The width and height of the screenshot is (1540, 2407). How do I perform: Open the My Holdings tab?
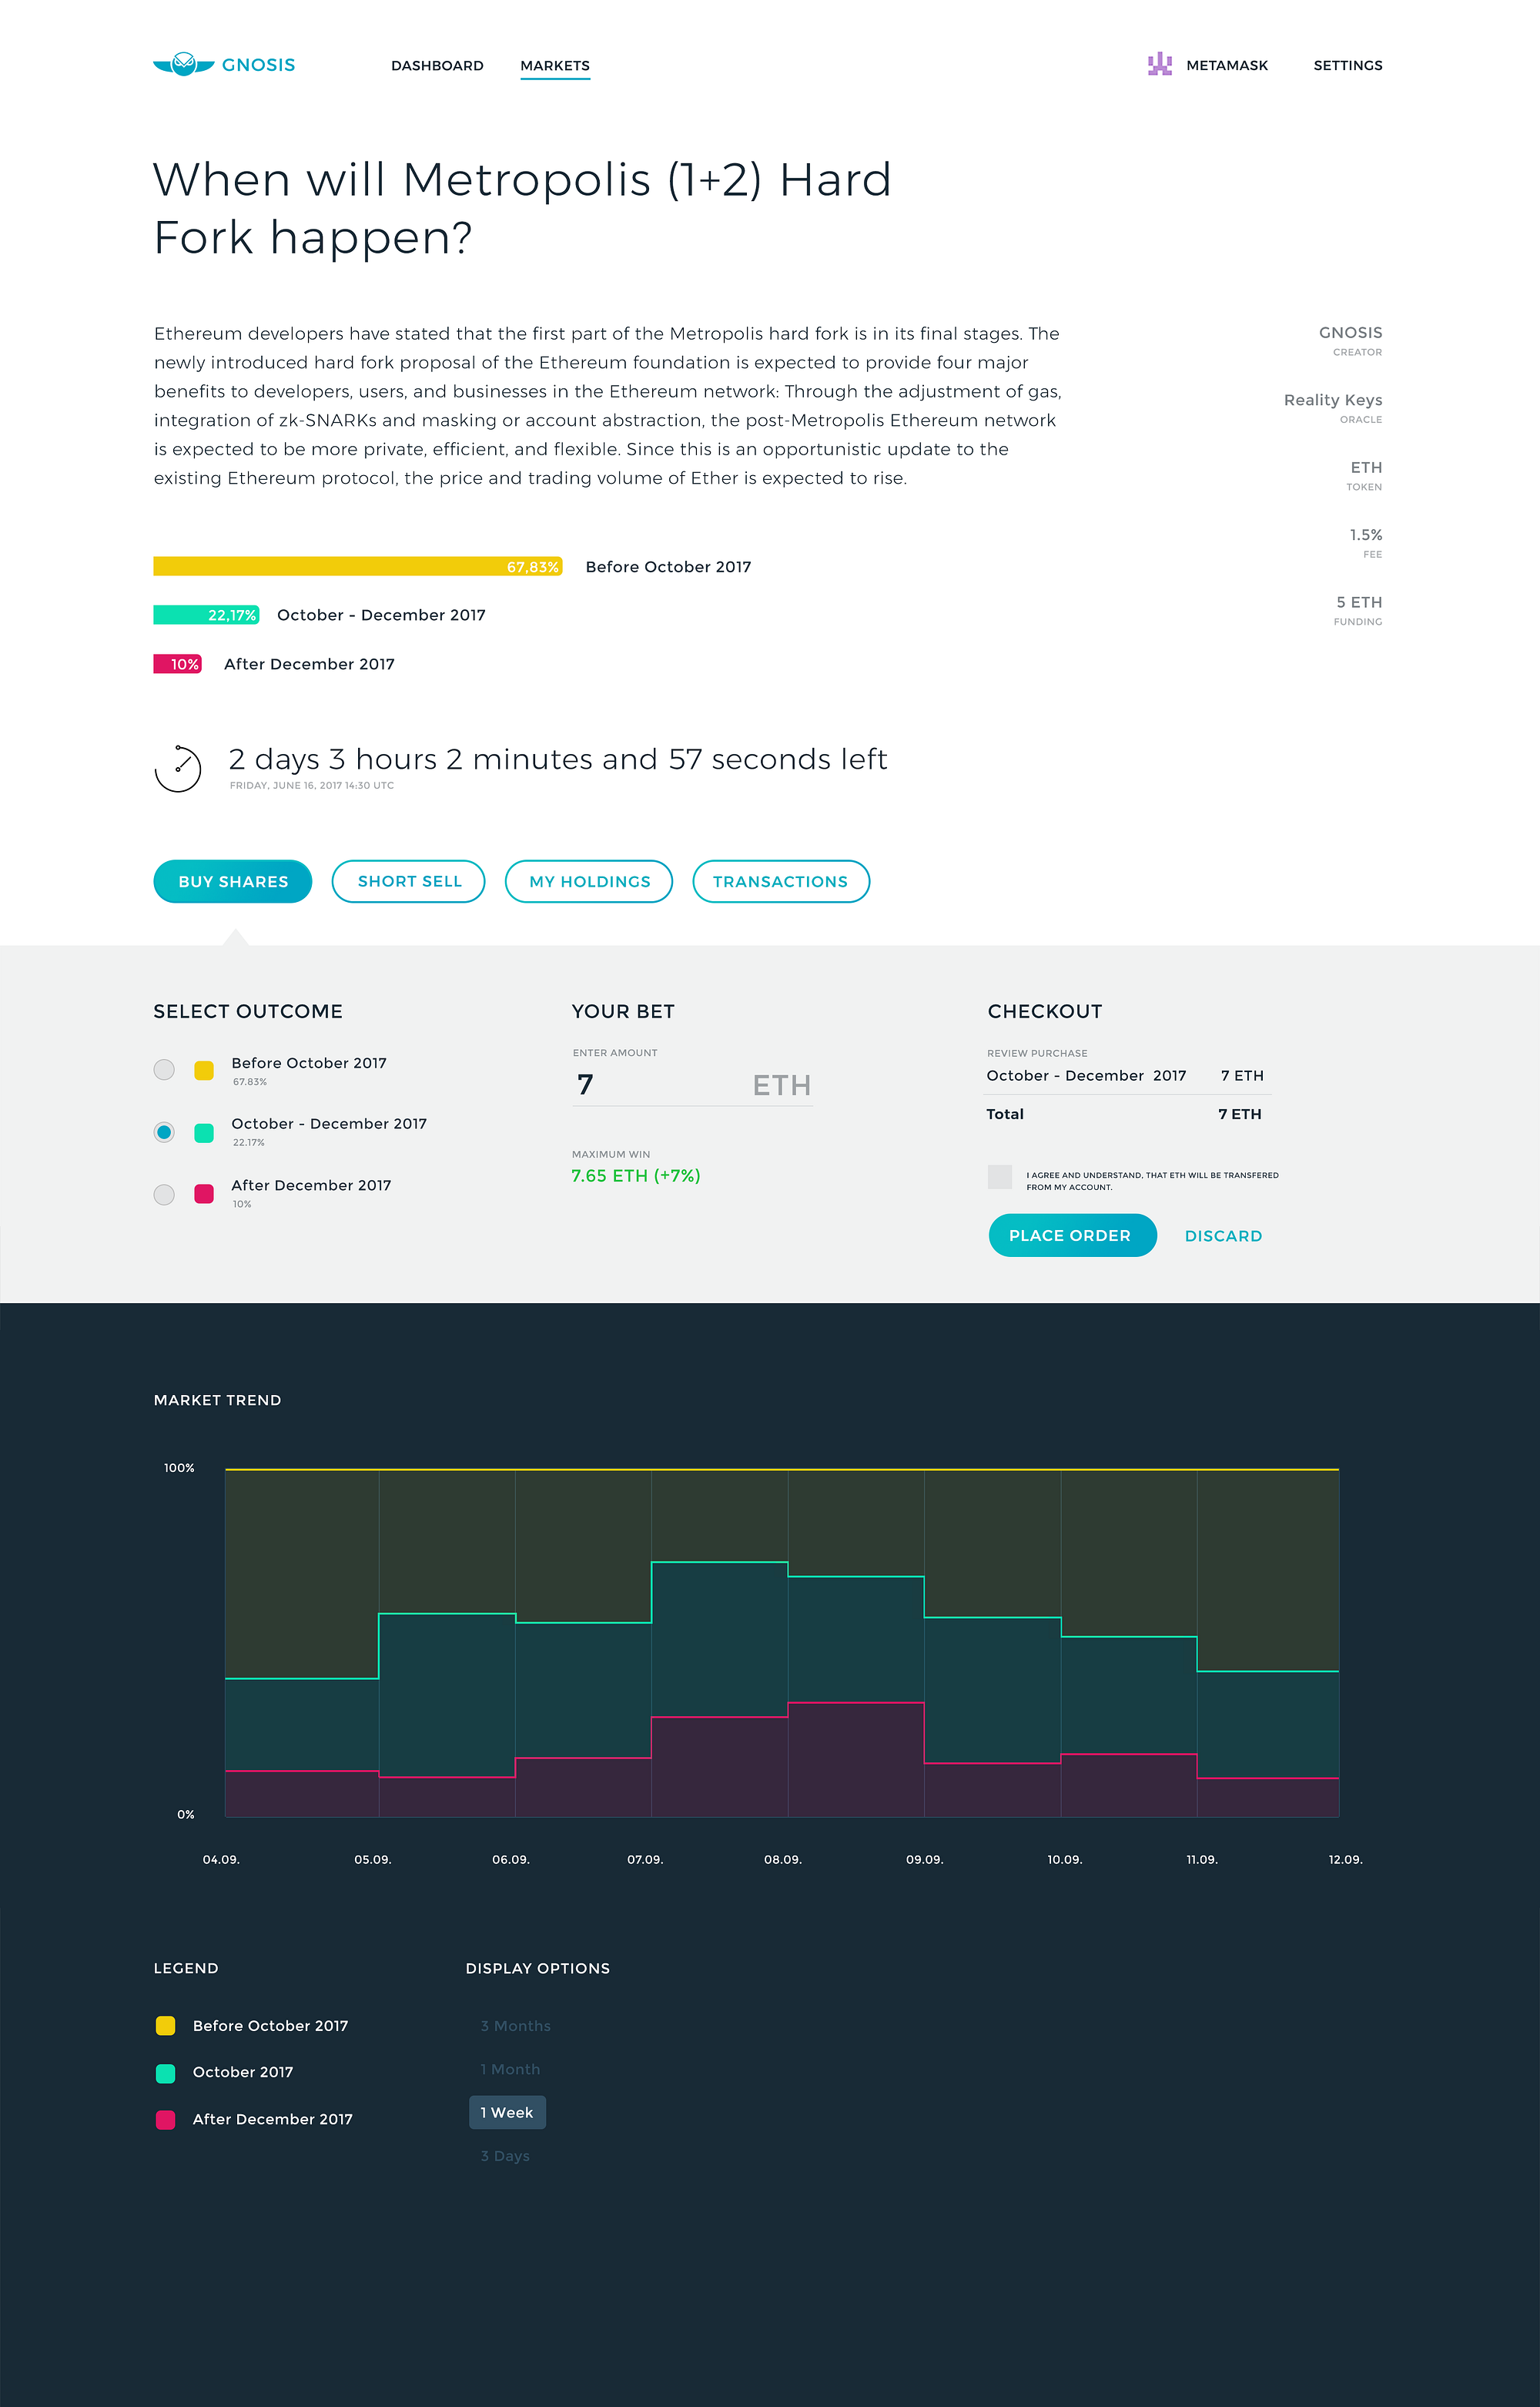point(589,881)
